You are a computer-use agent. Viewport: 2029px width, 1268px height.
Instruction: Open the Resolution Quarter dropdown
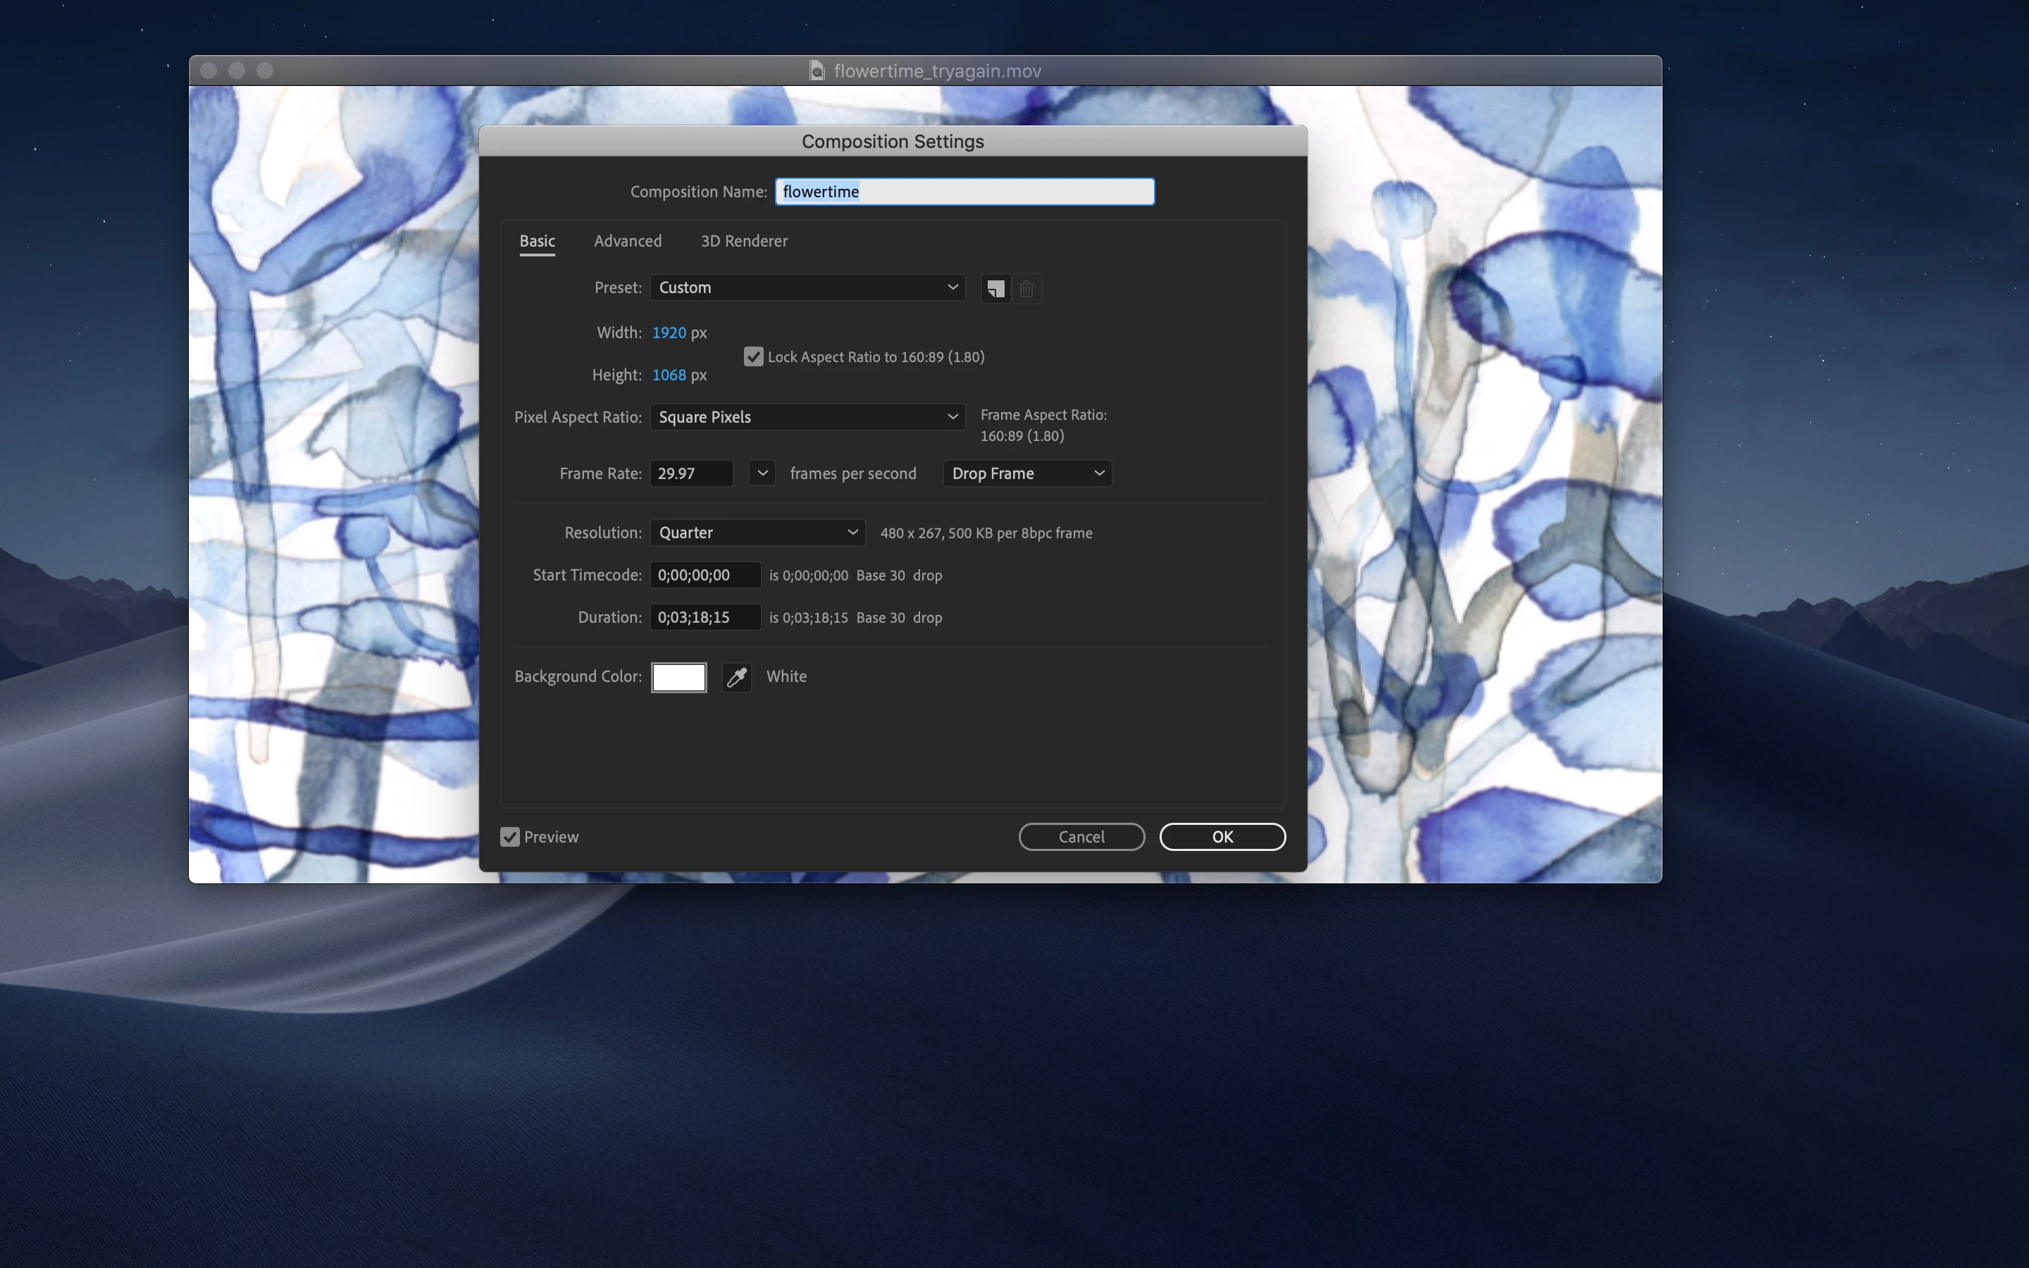[x=756, y=533]
